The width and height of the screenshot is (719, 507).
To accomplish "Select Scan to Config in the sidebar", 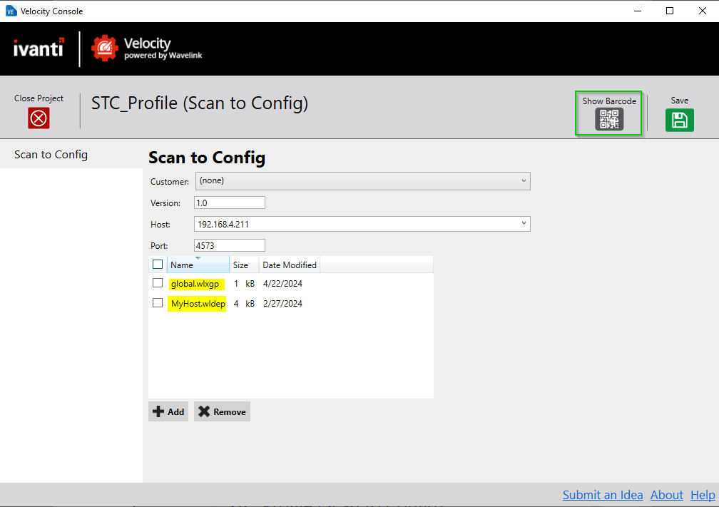I will [x=51, y=154].
